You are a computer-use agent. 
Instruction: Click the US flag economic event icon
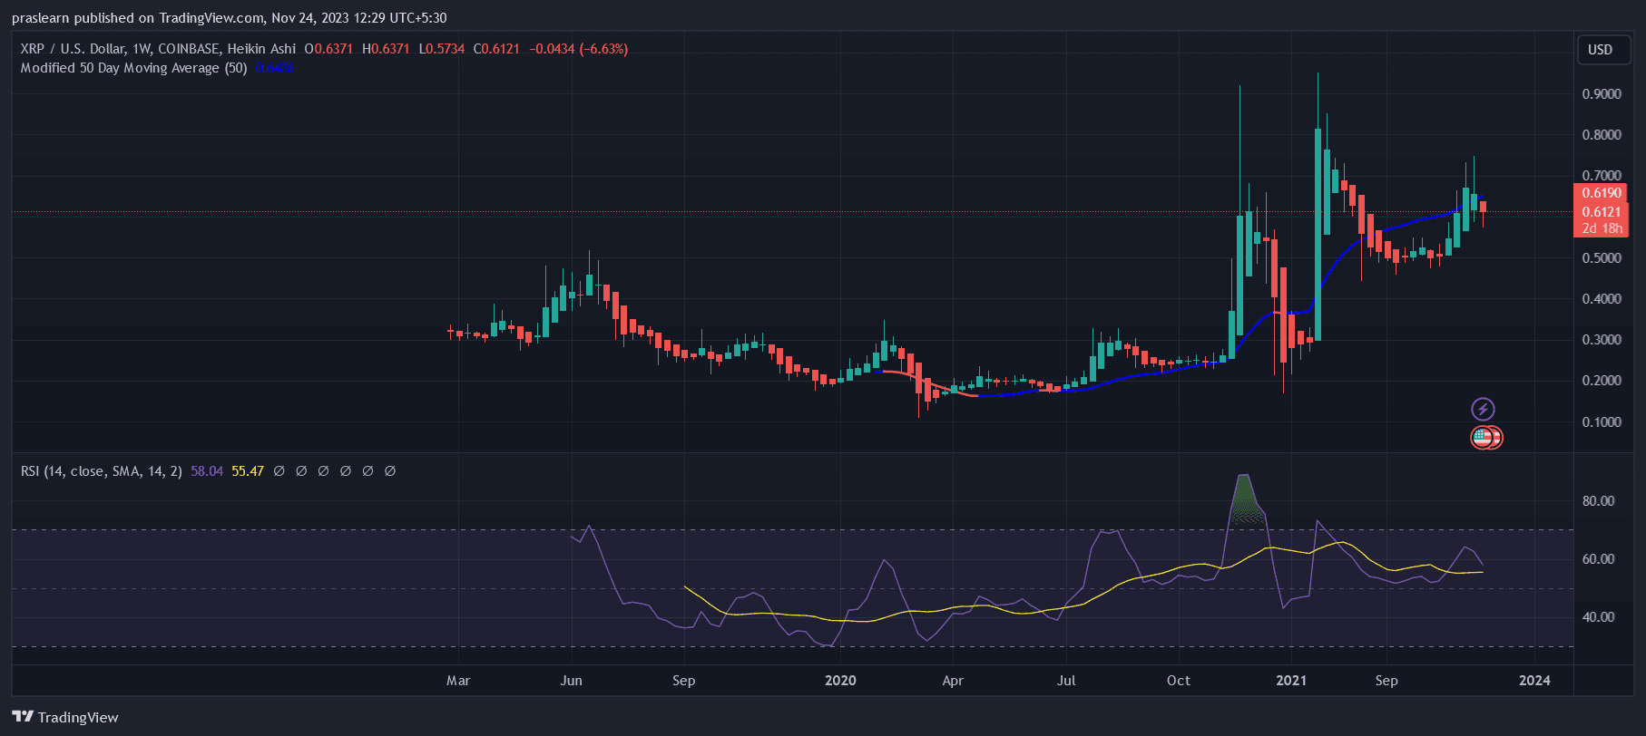[1483, 438]
